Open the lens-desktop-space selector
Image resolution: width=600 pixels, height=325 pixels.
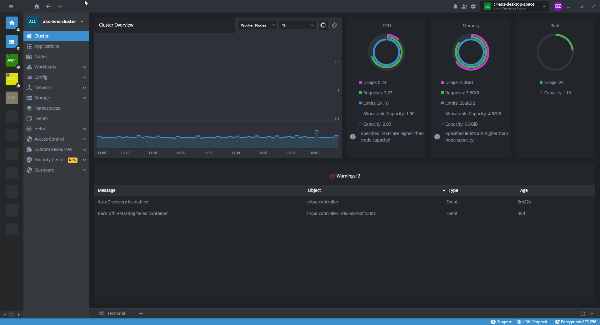[514, 7]
